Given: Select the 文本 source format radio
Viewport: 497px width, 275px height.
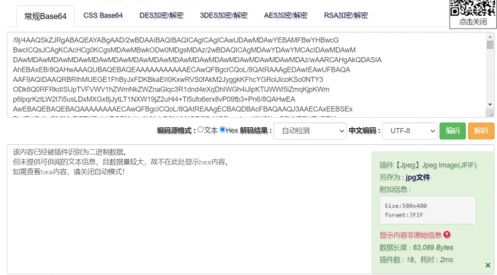Looking at the screenshot, I should tap(200, 129).
